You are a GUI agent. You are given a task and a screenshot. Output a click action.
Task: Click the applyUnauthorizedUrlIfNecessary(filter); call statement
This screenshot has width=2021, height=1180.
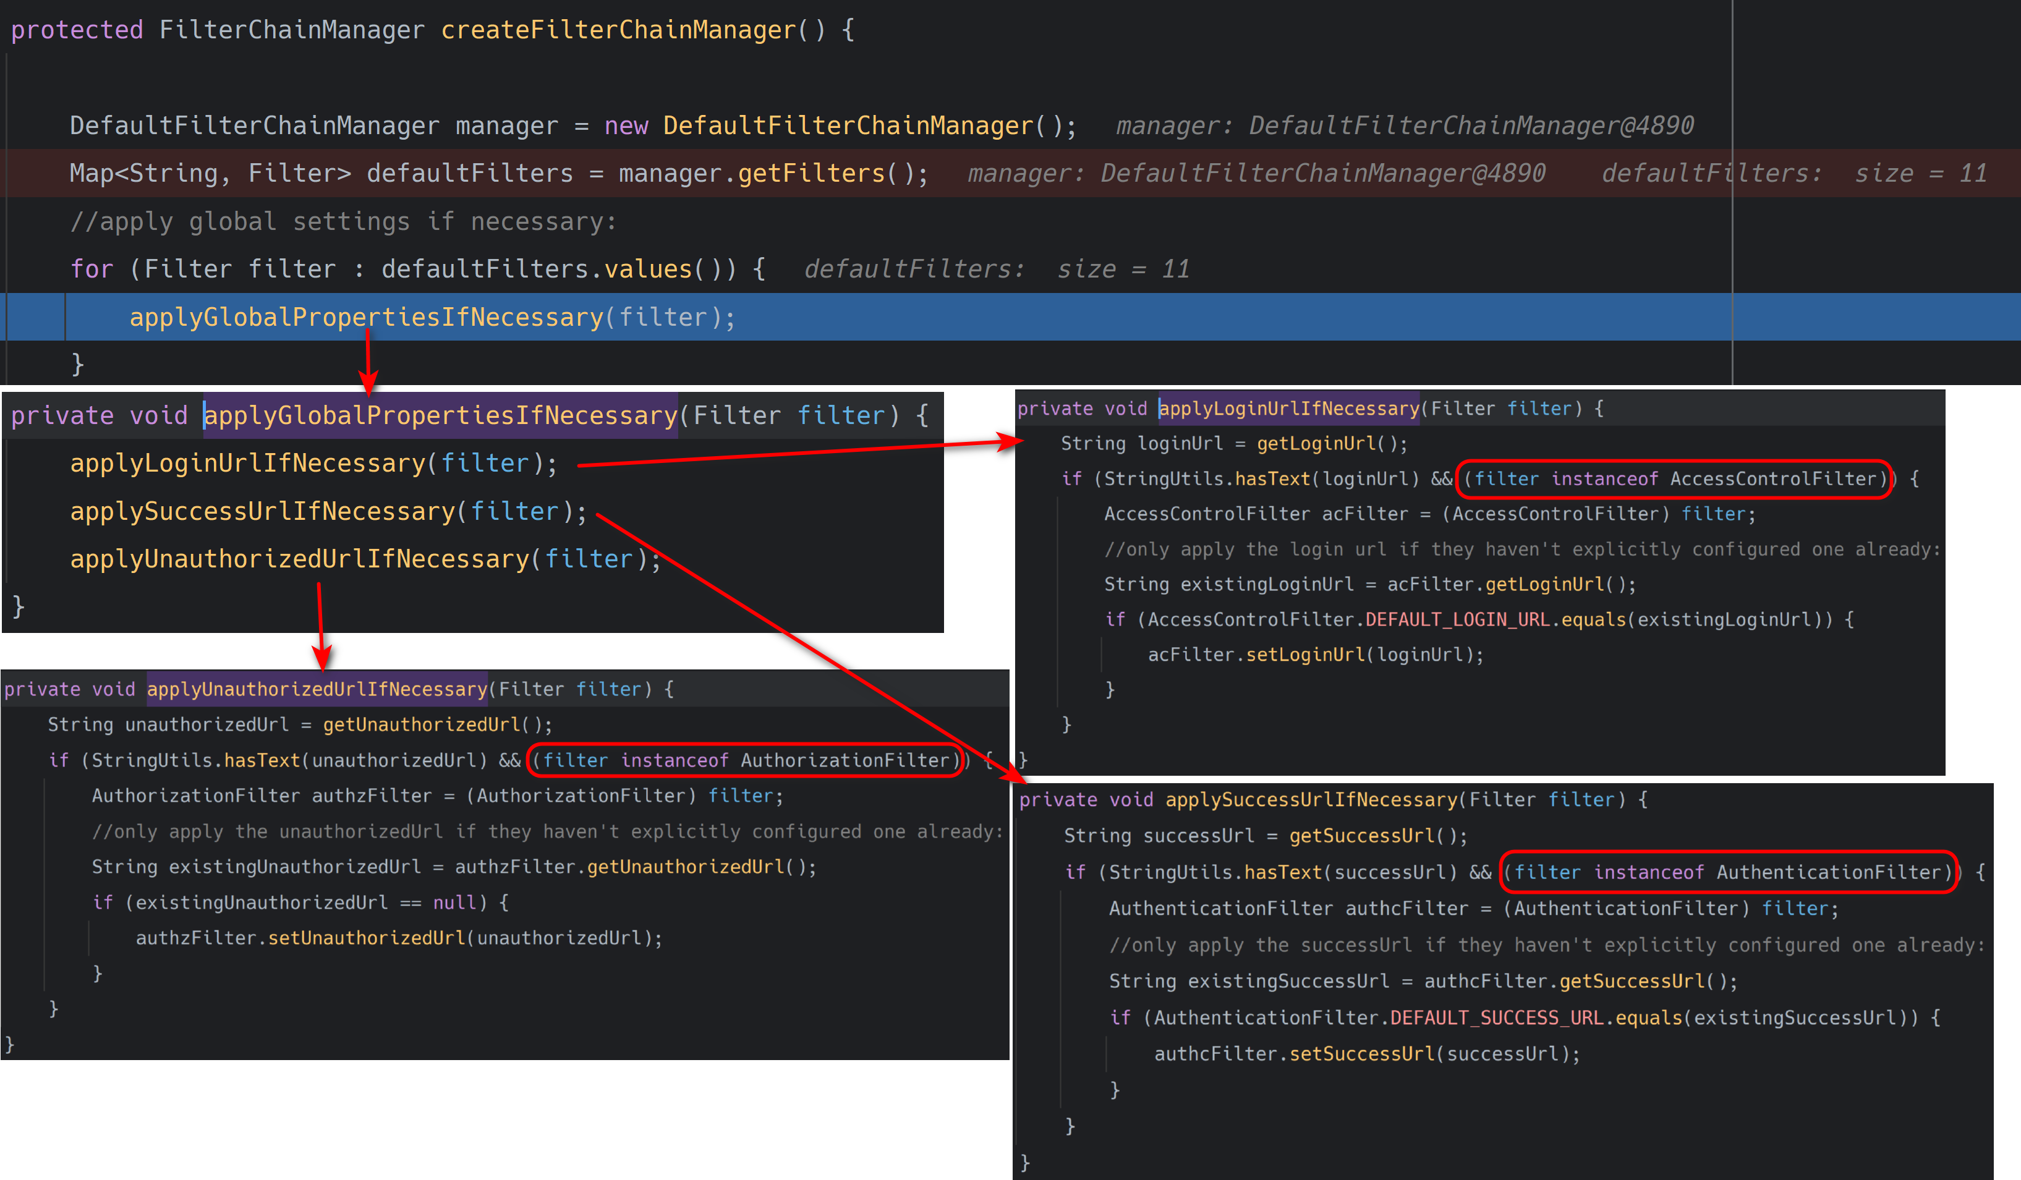(x=366, y=559)
